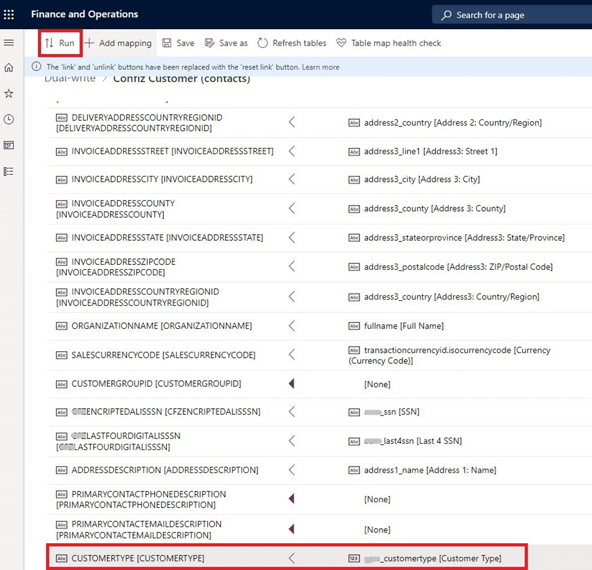This screenshot has width=592, height=570.
Task: Run Table map health check
Action: pos(389,43)
